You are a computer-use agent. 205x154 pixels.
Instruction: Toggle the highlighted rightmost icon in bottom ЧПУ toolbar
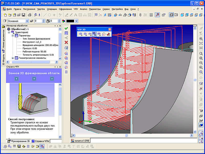[42, 146]
